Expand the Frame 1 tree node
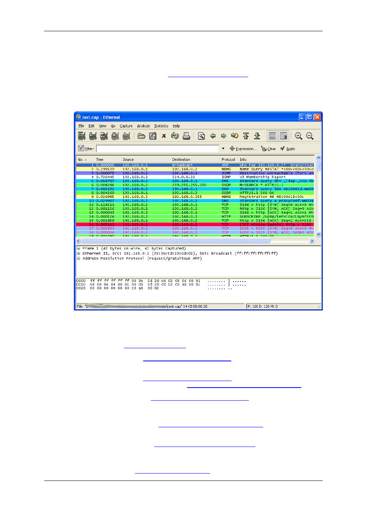The width and height of the screenshot is (367, 521). click(x=78, y=248)
